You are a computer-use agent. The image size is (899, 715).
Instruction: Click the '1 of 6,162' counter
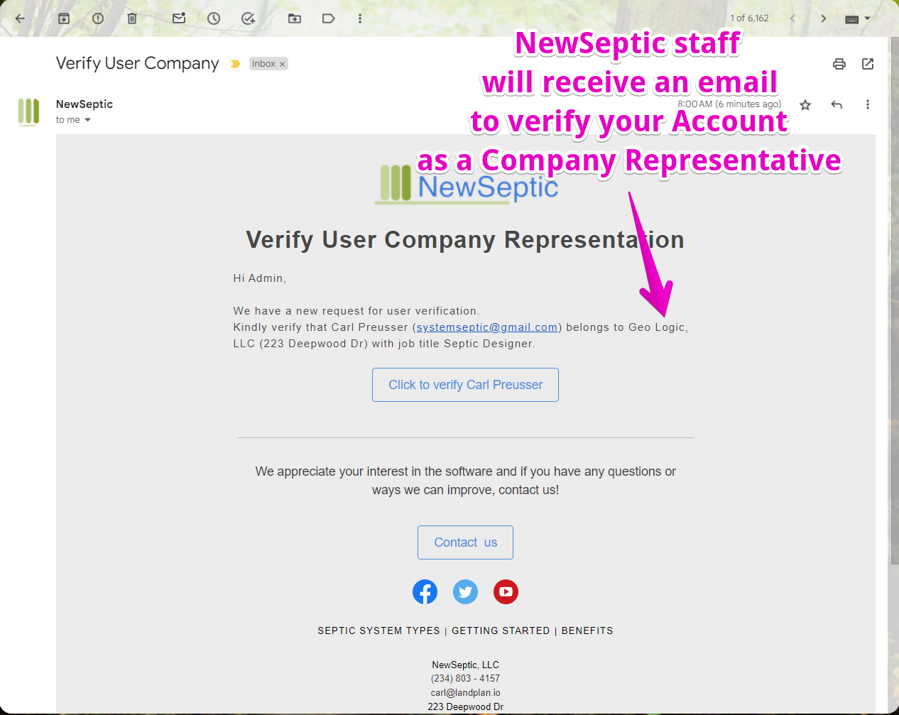(x=749, y=18)
